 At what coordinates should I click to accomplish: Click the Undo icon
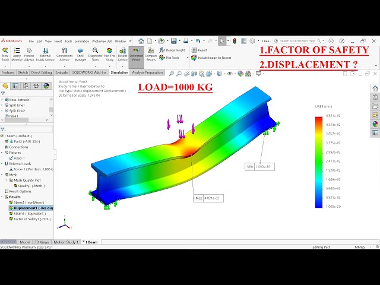[198, 41]
